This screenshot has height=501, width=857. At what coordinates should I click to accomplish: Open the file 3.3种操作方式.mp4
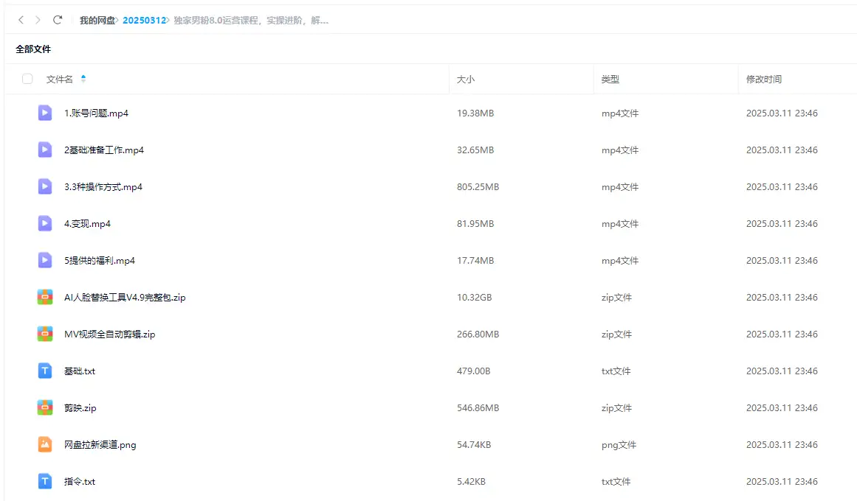tap(103, 187)
